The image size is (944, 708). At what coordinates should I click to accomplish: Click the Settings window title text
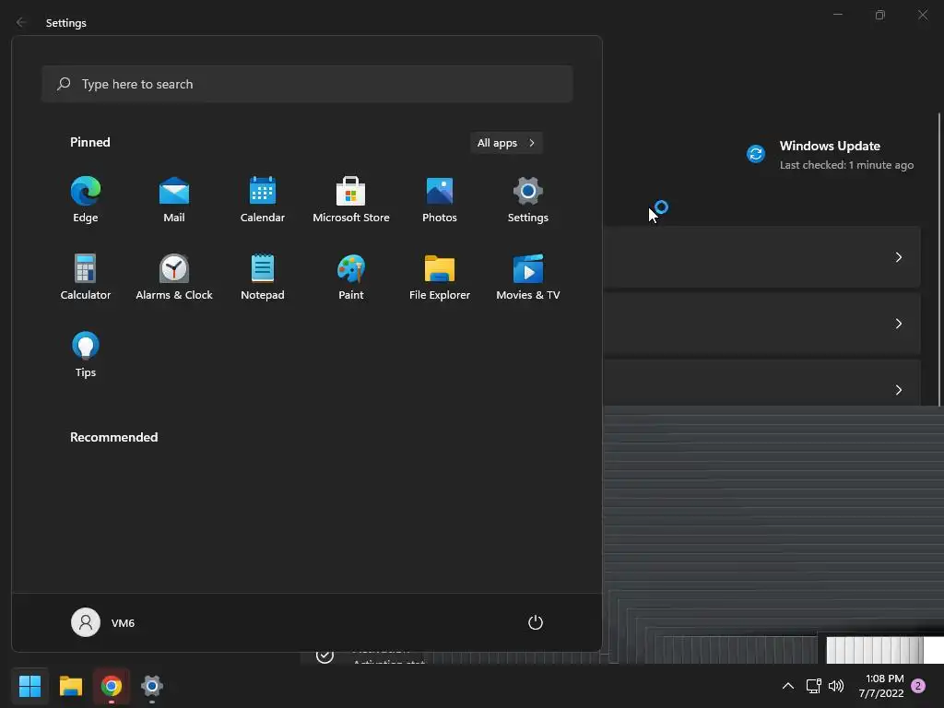(66, 23)
